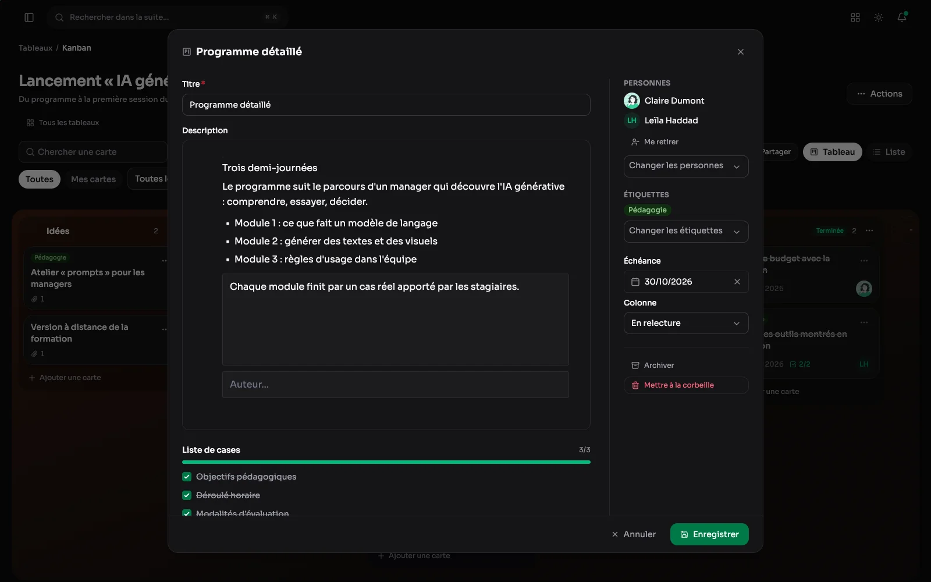
Task: Click avatar on the budget card
Action: click(864, 288)
